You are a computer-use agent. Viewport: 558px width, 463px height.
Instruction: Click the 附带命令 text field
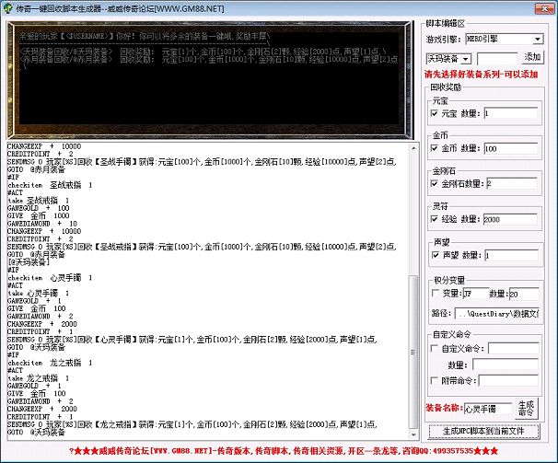click(508, 380)
